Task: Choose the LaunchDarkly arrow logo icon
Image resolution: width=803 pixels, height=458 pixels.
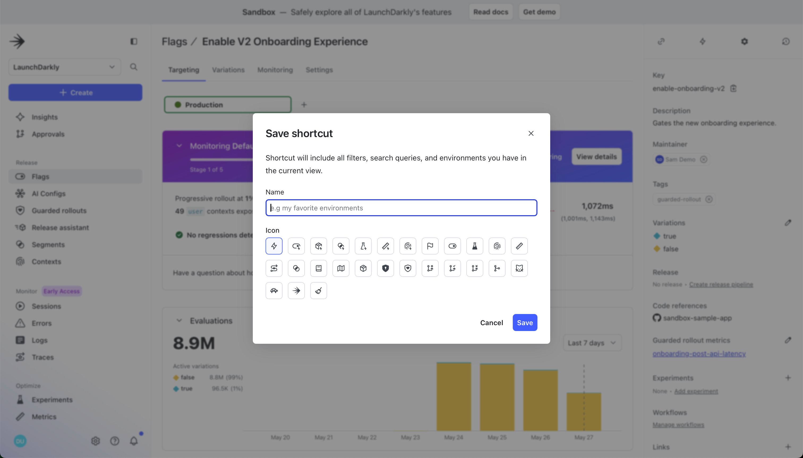Action: (296, 291)
